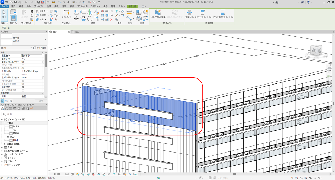Close the (3D) view tab

(x=69, y=32)
